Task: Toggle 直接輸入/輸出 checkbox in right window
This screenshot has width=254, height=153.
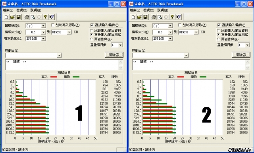Action: (219, 25)
